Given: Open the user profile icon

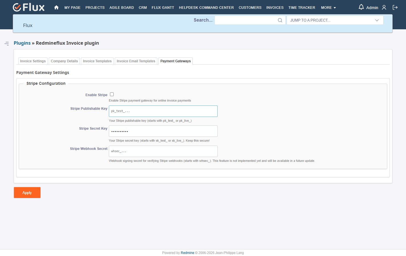Looking at the screenshot, I should (384, 7).
